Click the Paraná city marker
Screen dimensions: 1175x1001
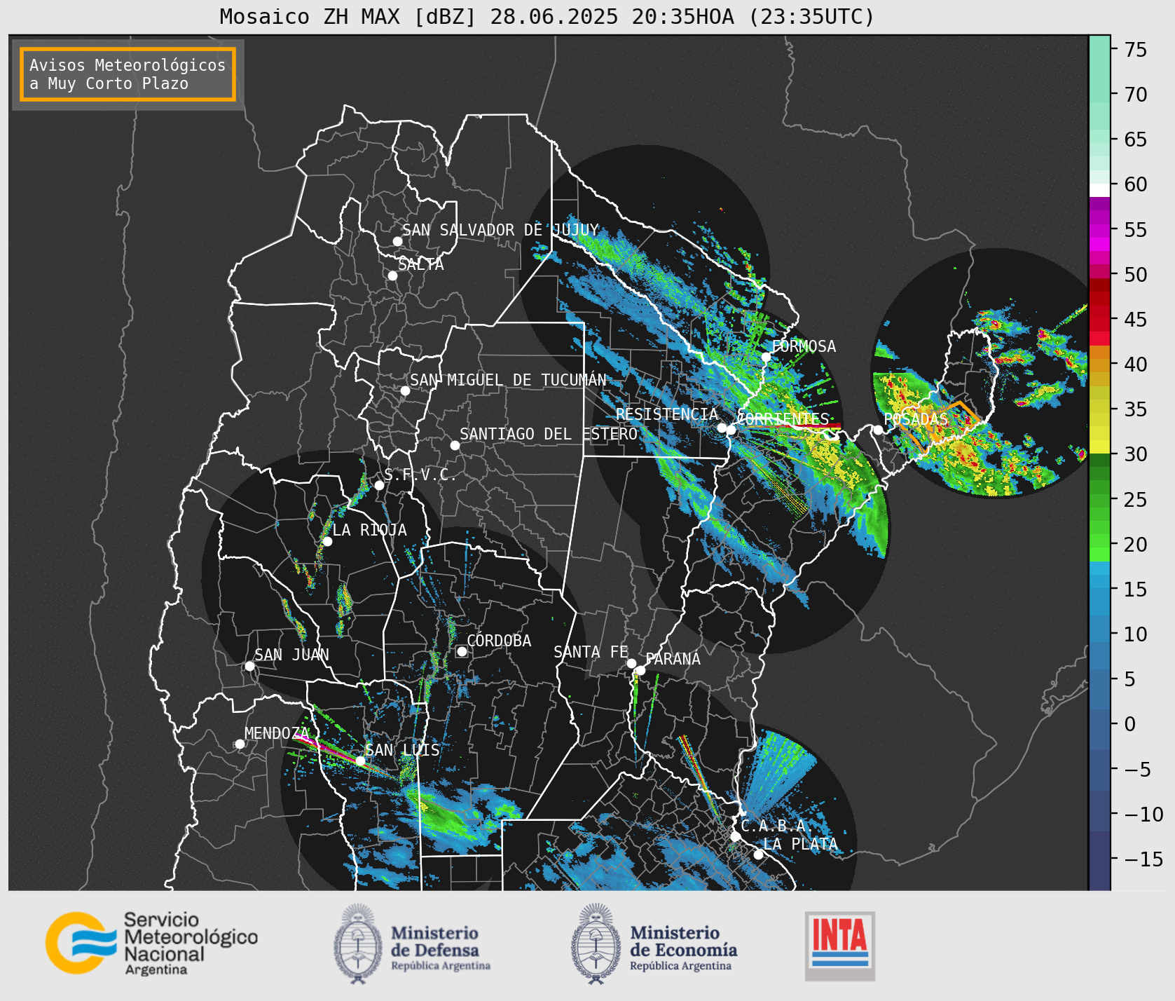click(640, 670)
